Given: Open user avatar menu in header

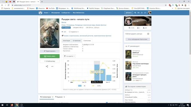Looking at the screenshot, I should [150, 12].
